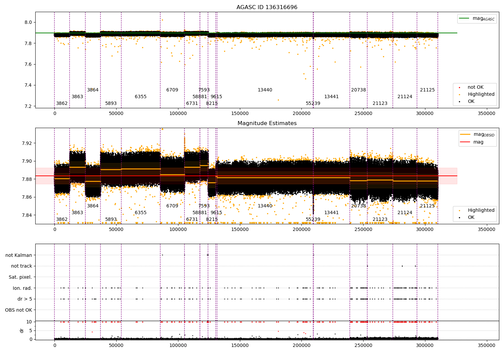Click the 10 tick on the dr axis

29,322
